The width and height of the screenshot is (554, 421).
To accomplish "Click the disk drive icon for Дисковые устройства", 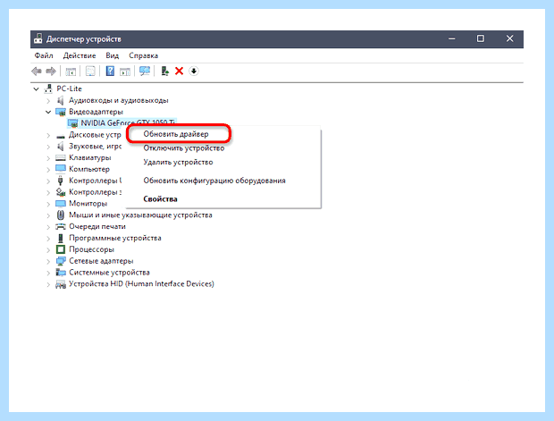I will pos(61,135).
